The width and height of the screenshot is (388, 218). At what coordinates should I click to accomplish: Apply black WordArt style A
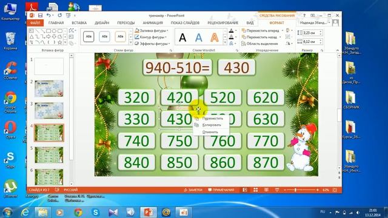tap(182, 38)
